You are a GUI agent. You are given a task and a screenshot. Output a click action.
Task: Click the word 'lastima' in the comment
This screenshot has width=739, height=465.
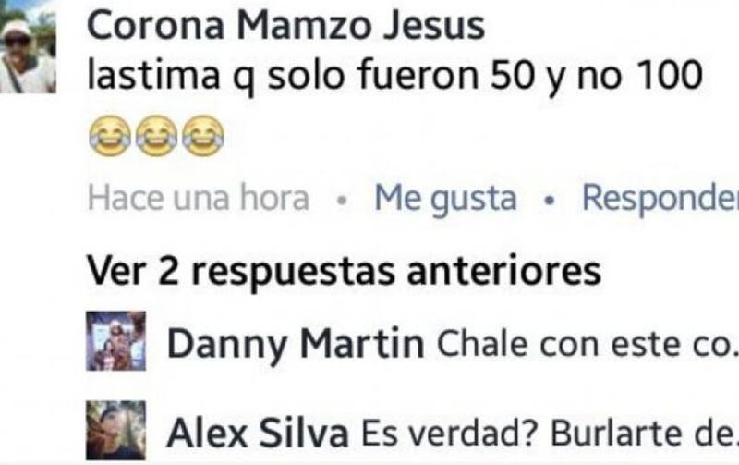(x=153, y=75)
